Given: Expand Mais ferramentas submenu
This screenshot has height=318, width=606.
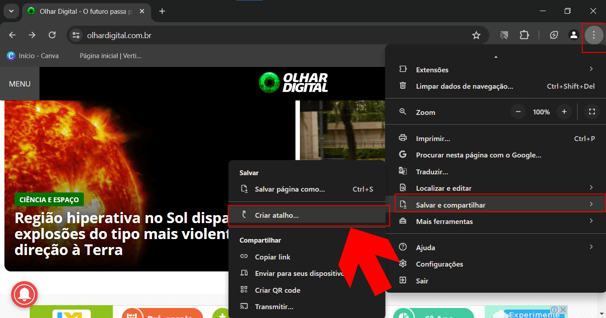Looking at the screenshot, I should (x=496, y=221).
